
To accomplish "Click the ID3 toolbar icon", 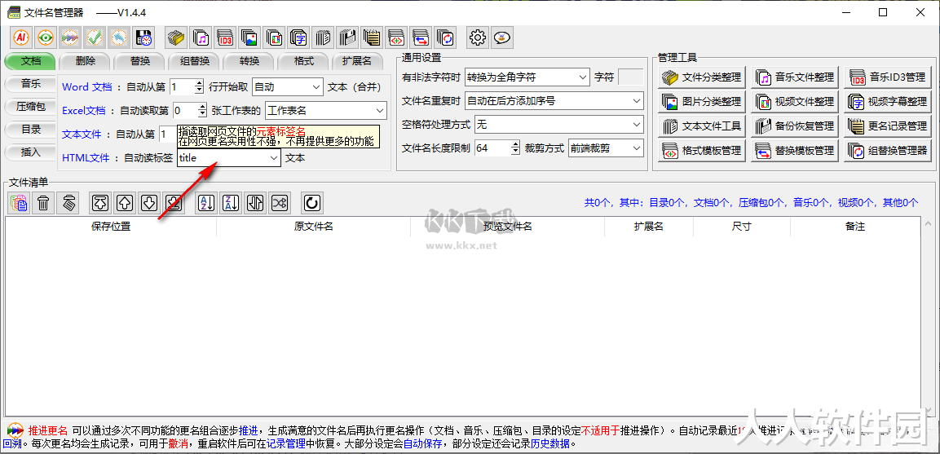I will (226, 37).
